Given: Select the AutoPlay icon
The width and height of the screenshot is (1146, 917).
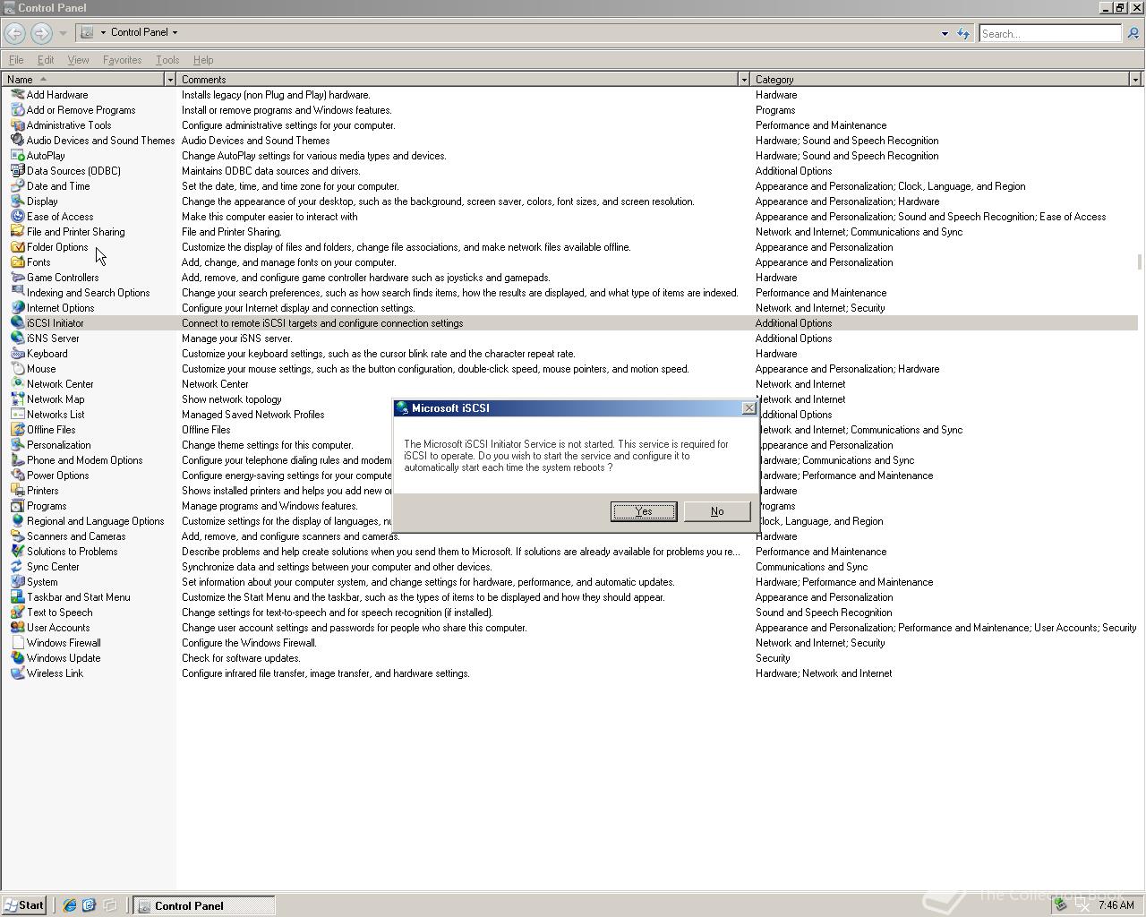Looking at the screenshot, I should pyautogui.click(x=17, y=156).
